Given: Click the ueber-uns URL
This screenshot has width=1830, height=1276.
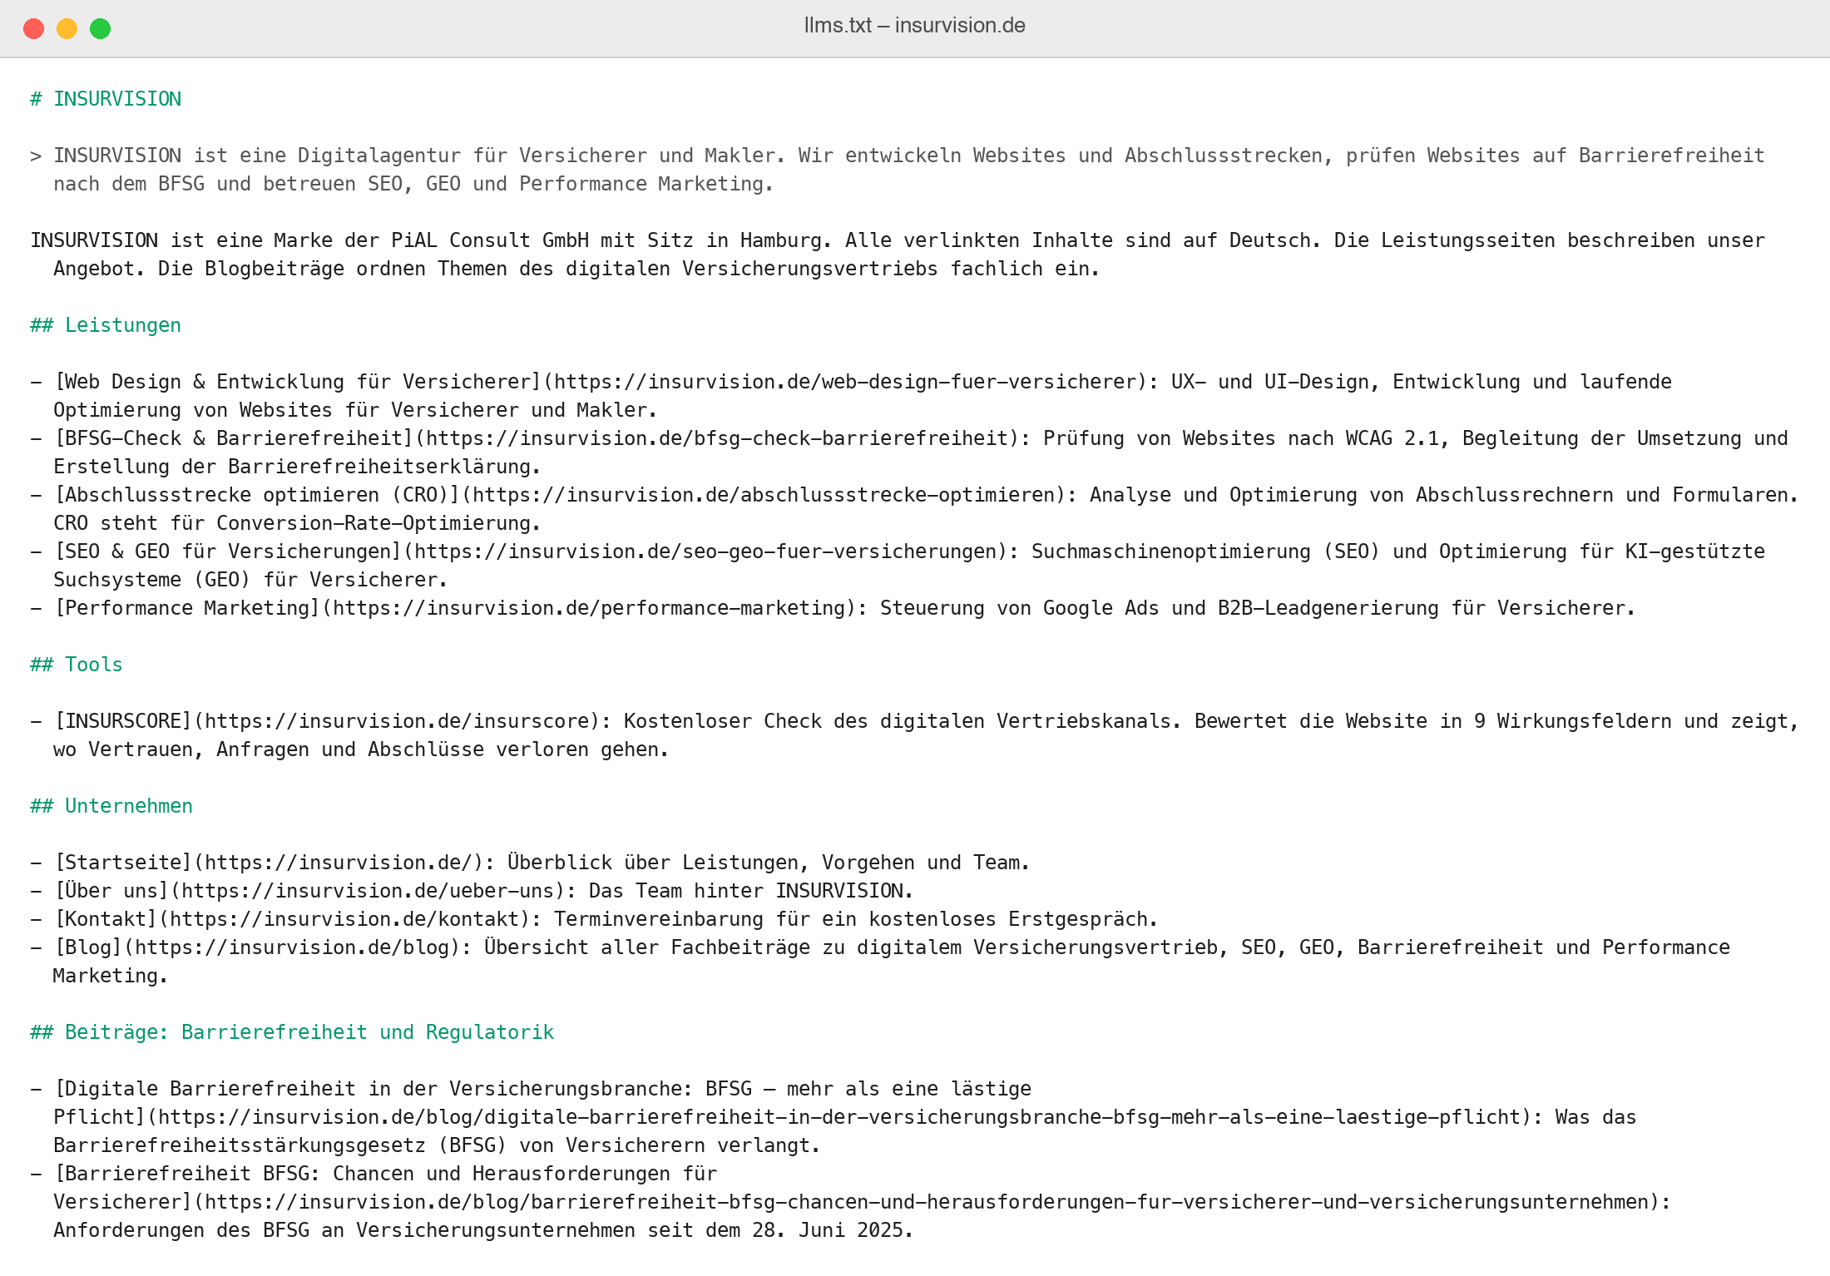Looking at the screenshot, I should [x=368, y=891].
